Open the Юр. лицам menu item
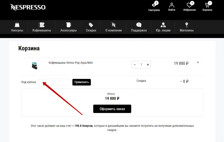The height and width of the screenshot is (142, 224). pos(163,27)
